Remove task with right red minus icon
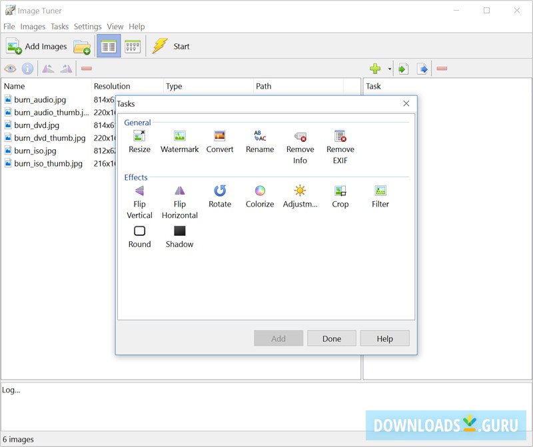 (x=442, y=69)
